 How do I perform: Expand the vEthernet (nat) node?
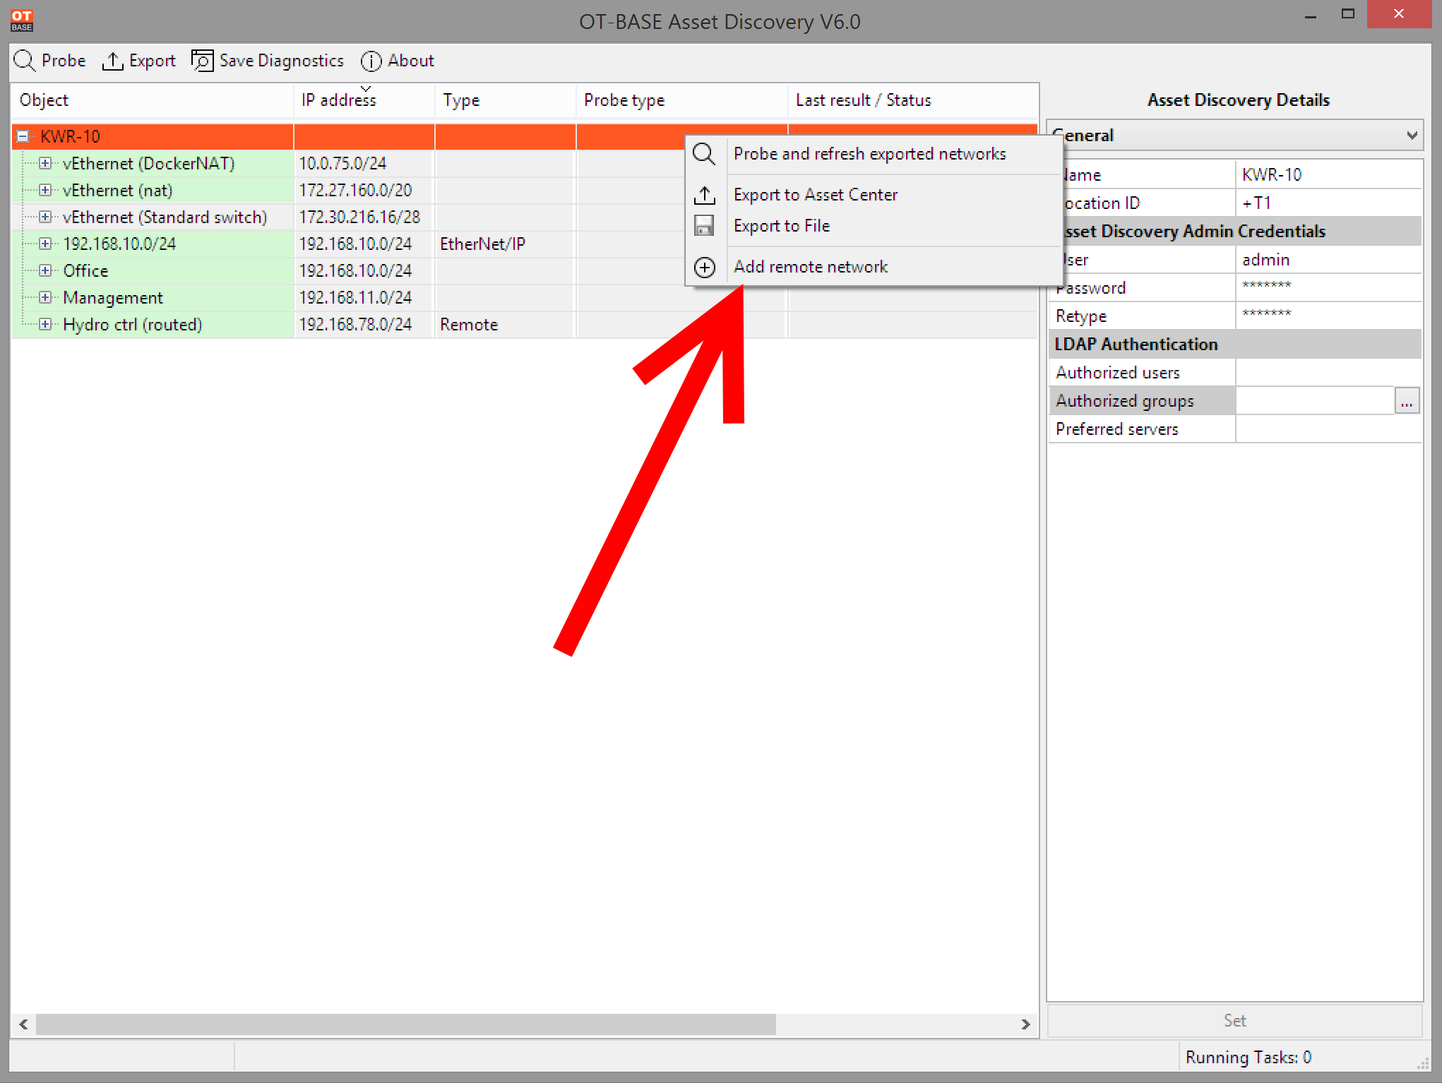(x=45, y=190)
